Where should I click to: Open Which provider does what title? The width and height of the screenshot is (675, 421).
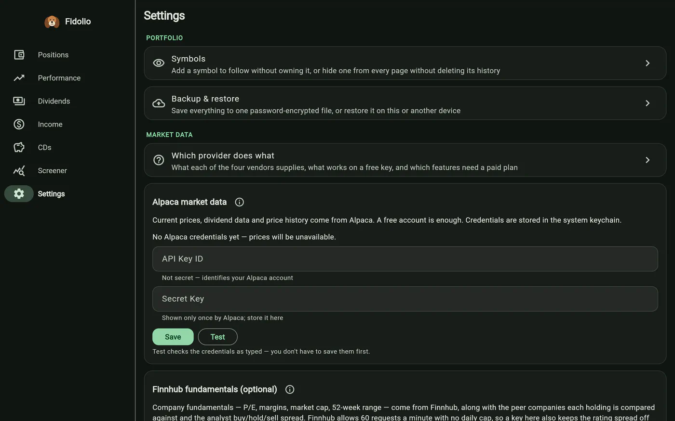[223, 155]
